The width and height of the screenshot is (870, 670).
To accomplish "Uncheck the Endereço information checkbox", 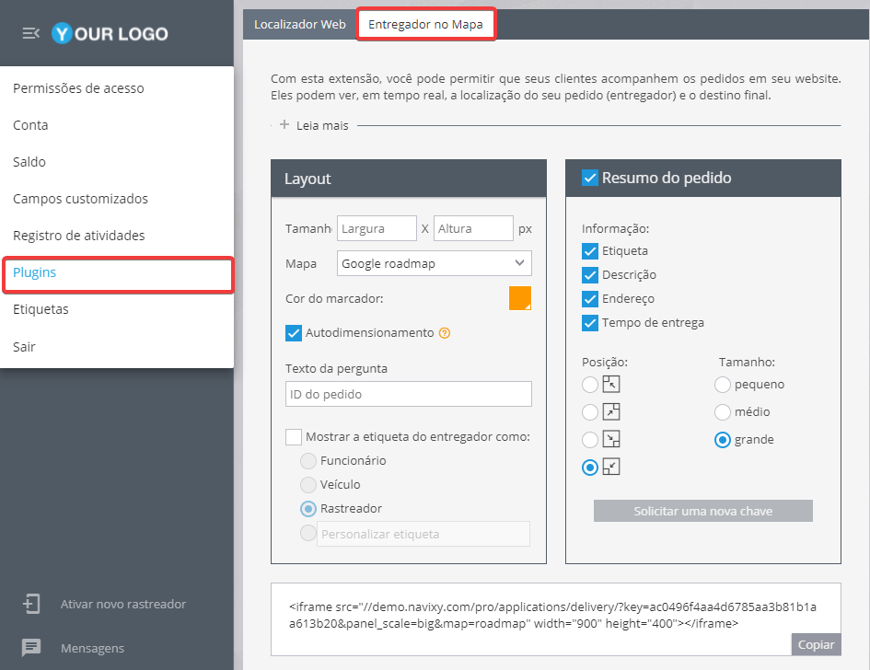I will point(590,299).
